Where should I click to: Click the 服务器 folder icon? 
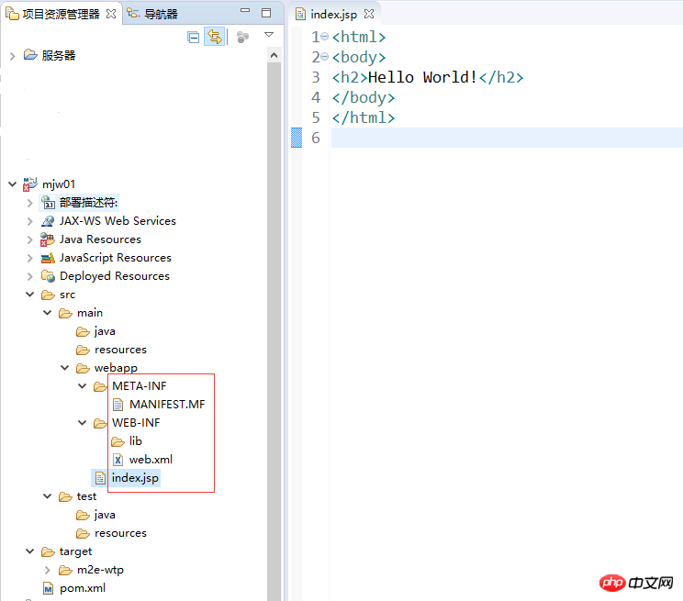pos(30,55)
